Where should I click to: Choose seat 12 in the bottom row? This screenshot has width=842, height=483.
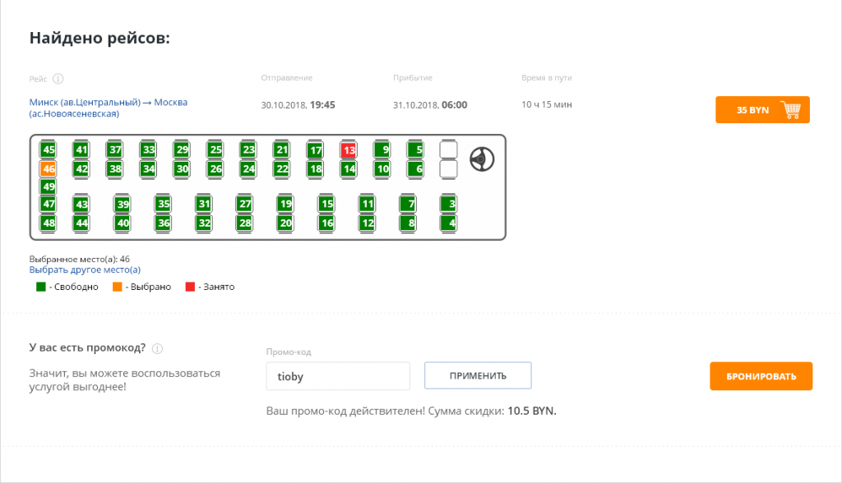click(367, 223)
